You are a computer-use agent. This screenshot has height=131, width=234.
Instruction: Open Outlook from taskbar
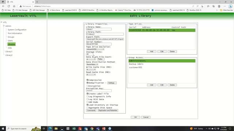coord(86,128)
